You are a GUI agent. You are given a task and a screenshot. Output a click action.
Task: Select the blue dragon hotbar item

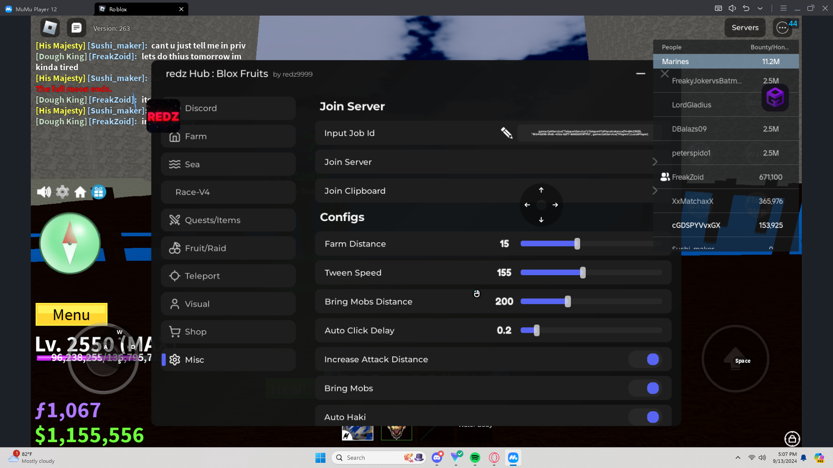[x=357, y=433]
